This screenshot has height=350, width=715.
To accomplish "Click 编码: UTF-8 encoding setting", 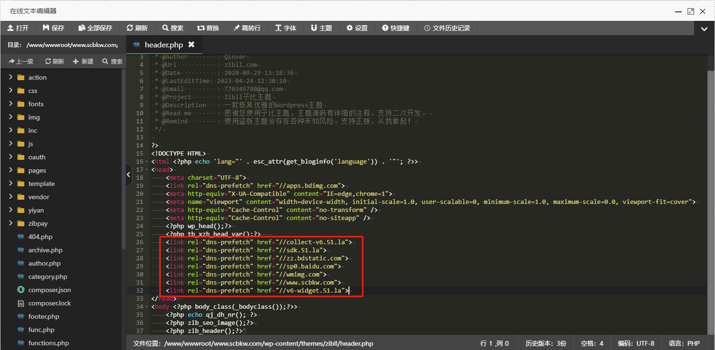I will point(636,343).
